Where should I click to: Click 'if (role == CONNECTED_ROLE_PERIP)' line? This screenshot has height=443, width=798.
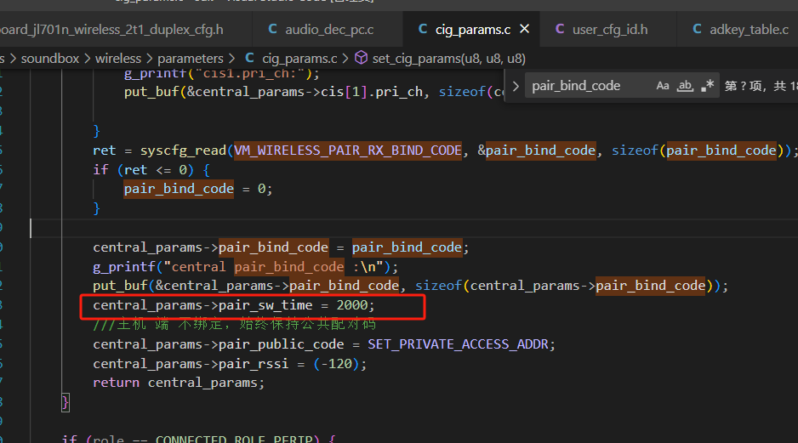pyautogui.click(x=198, y=439)
